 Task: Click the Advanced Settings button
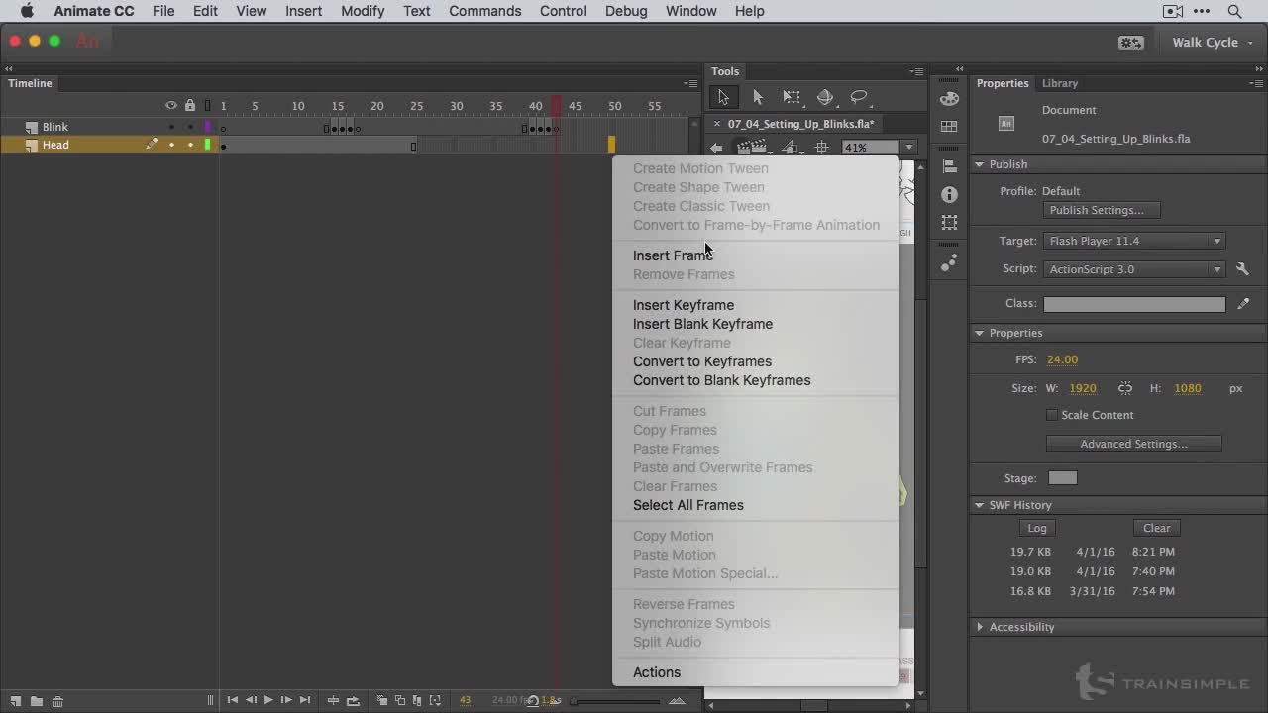(1133, 444)
